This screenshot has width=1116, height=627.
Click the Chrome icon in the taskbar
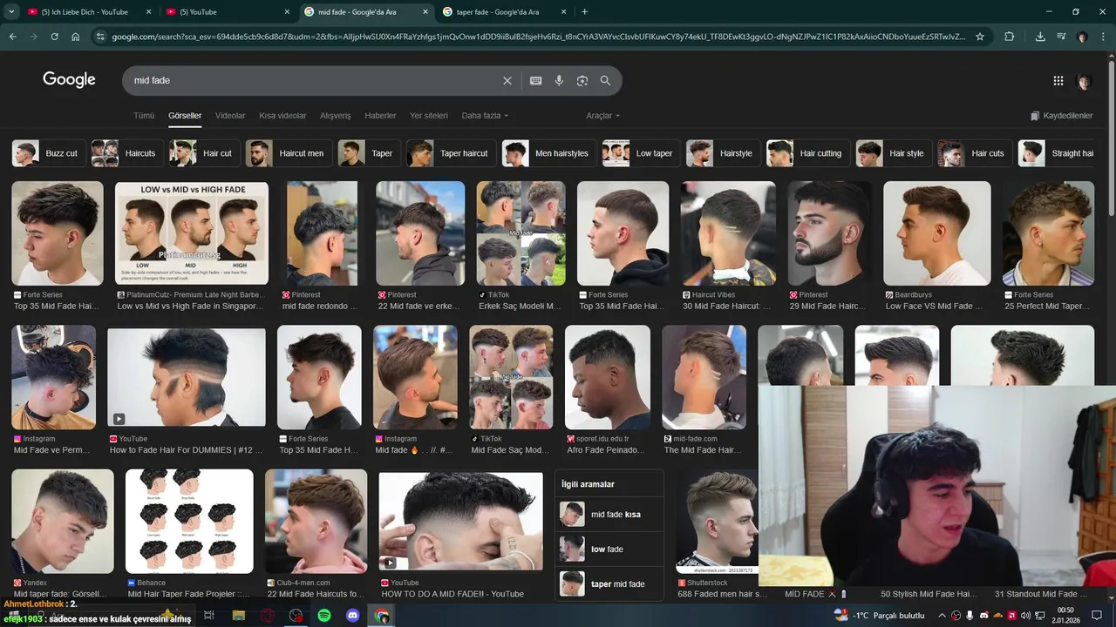(382, 616)
